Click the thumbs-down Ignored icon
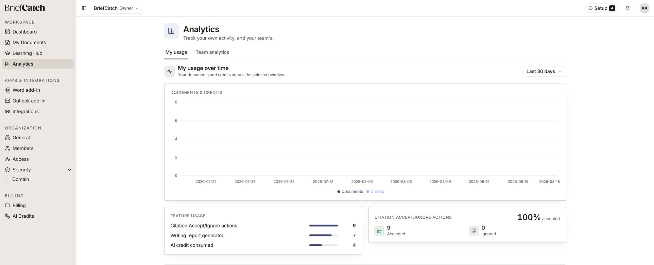 pyautogui.click(x=473, y=231)
